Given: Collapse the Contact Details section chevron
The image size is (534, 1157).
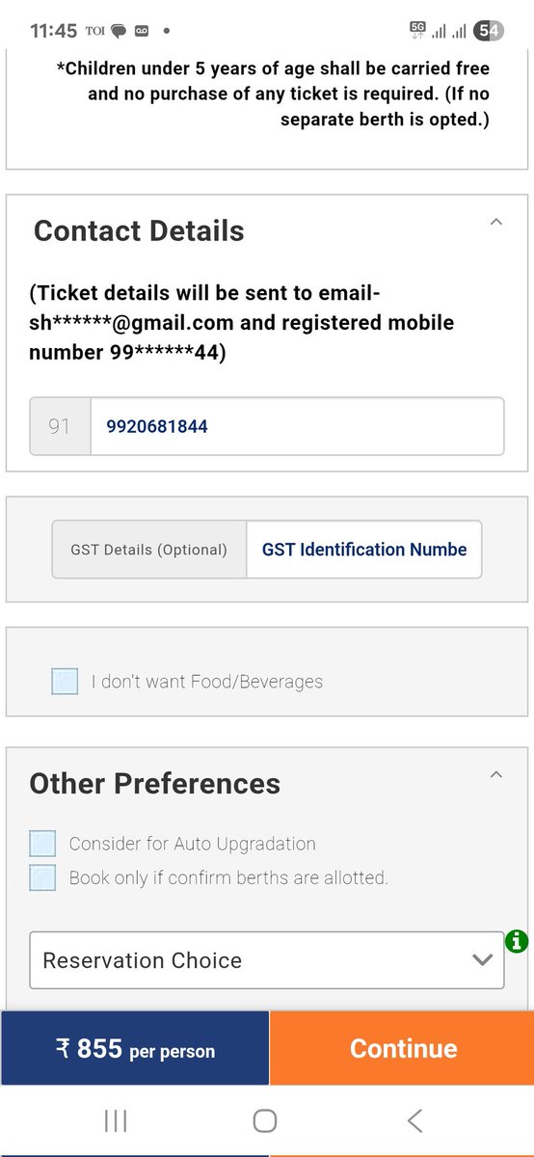Looking at the screenshot, I should pos(496,222).
